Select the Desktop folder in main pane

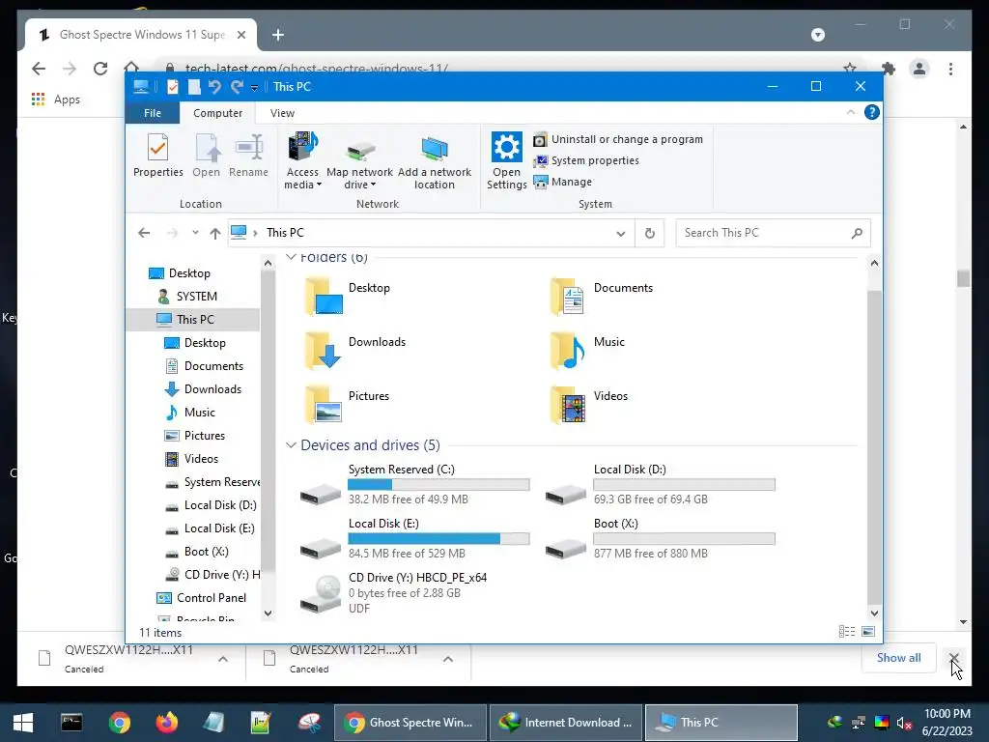[348, 297]
